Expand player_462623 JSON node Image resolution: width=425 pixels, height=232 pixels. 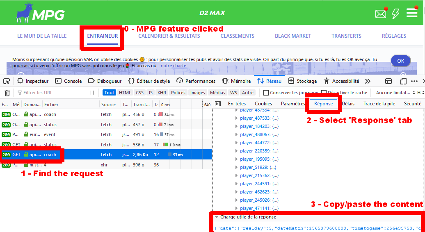coord(237,192)
